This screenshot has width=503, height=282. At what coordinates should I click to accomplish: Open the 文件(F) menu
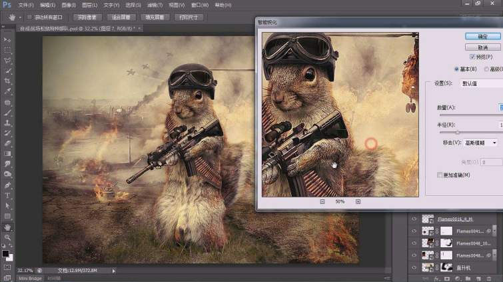pyautogui.click(x=26, y=5)
